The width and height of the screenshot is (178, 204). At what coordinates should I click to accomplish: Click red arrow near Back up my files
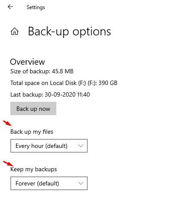pos(7,123)
